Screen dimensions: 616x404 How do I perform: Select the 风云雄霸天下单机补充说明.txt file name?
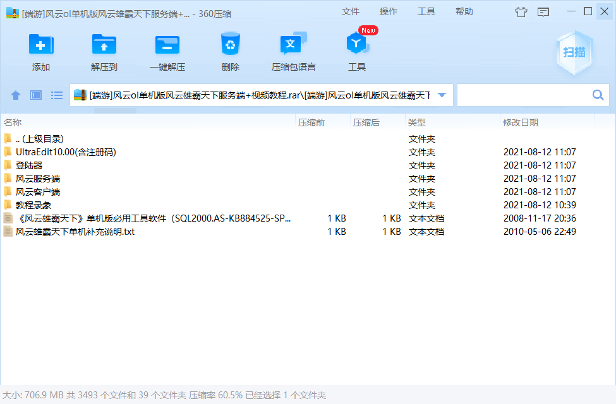[75, 232]
